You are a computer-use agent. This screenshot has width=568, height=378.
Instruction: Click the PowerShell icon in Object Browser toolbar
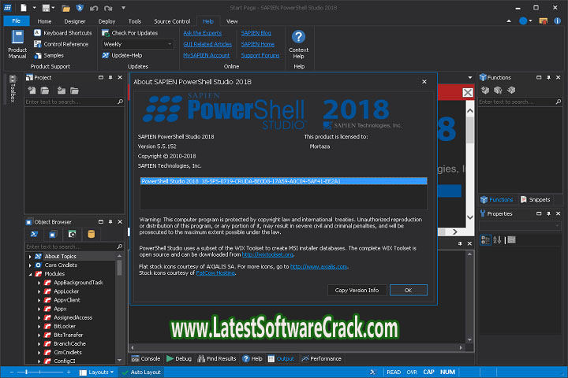coord(34,235)
